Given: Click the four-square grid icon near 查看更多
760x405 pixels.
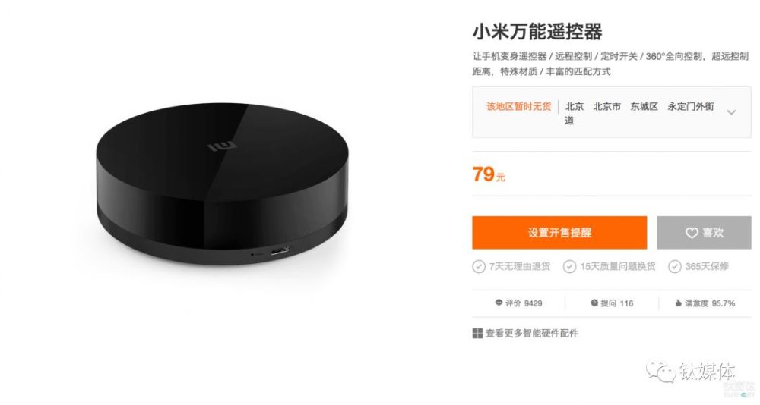Looking at the screenshot, I should (477, 333).
